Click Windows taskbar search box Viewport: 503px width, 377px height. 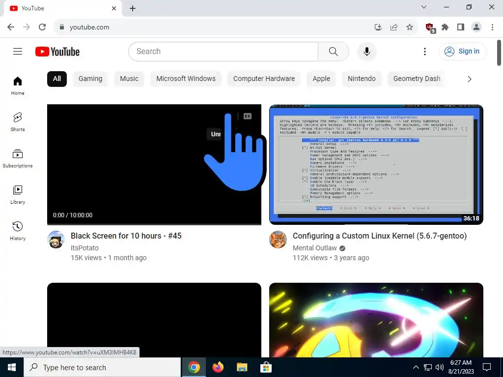click(x=102, y=367)
